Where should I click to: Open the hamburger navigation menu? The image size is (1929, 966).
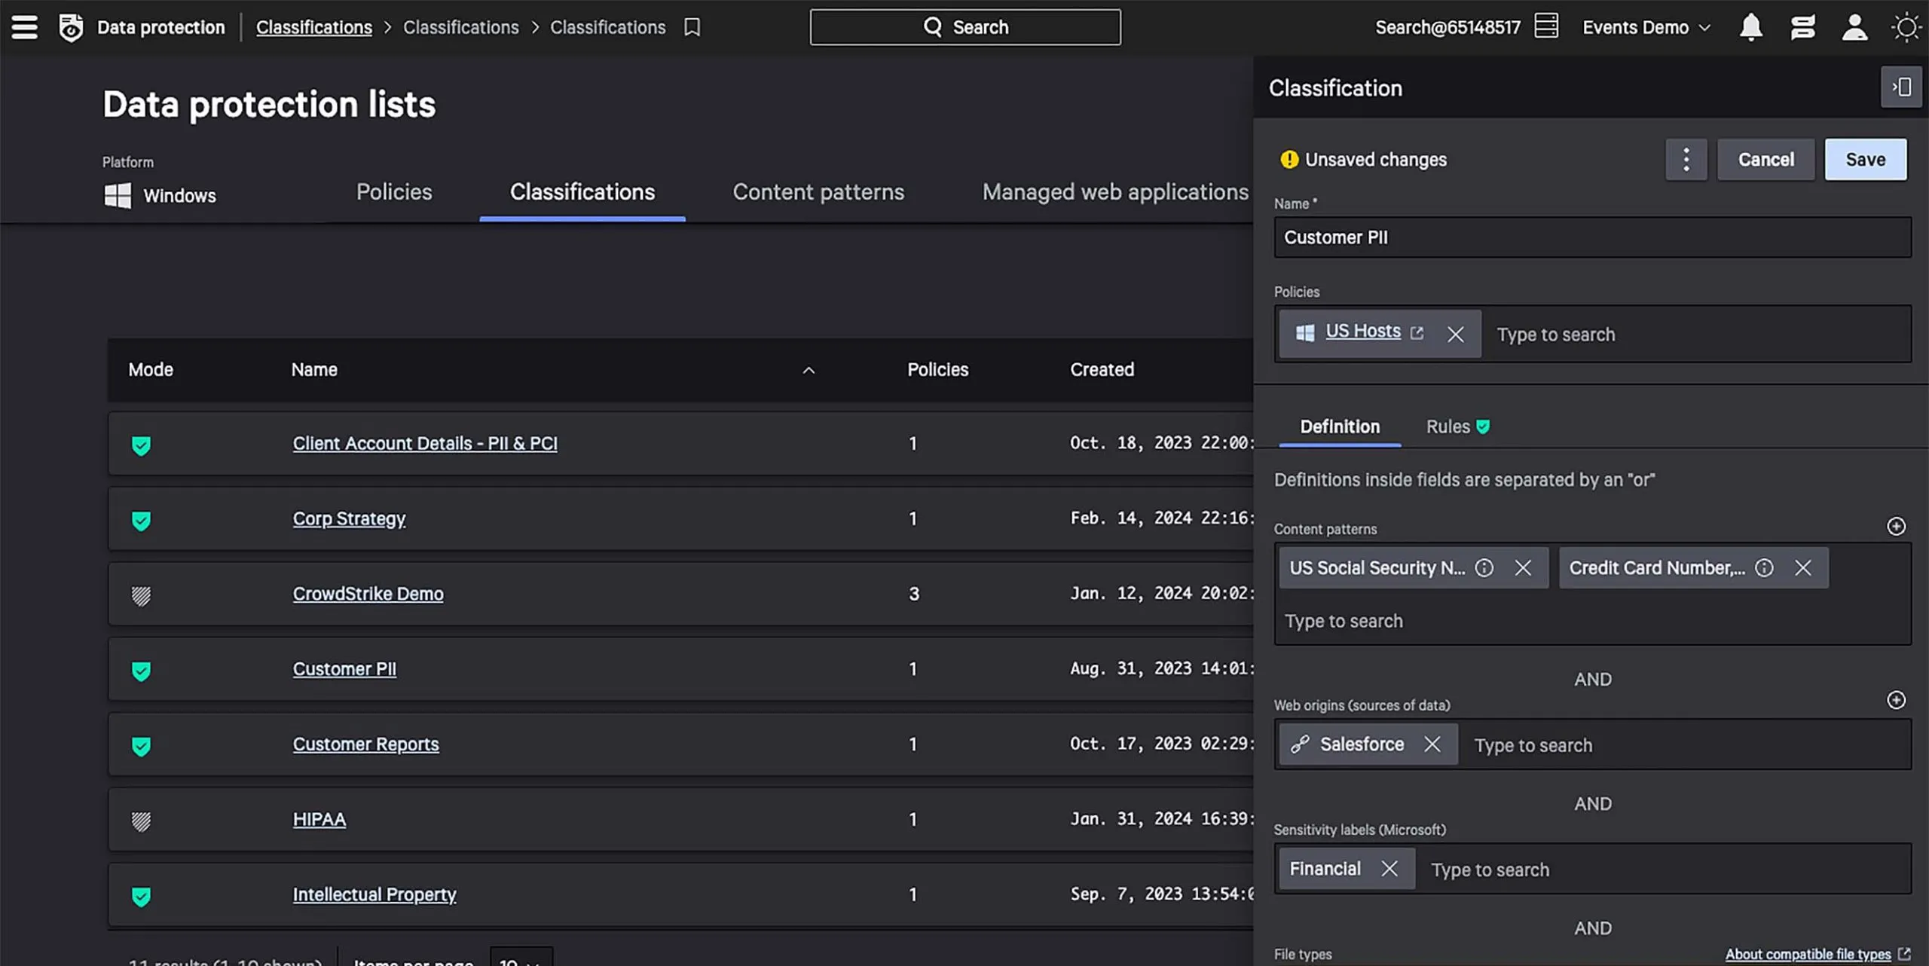tap(24, 27)
